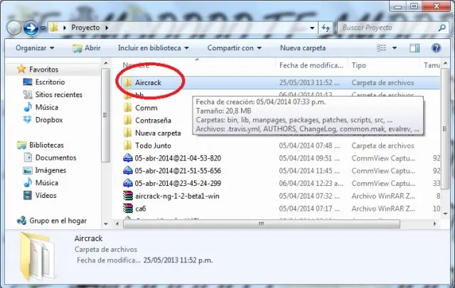Click navigation pane scroll up arrow
Screen dimensions: 455x288
click(106, 63)
